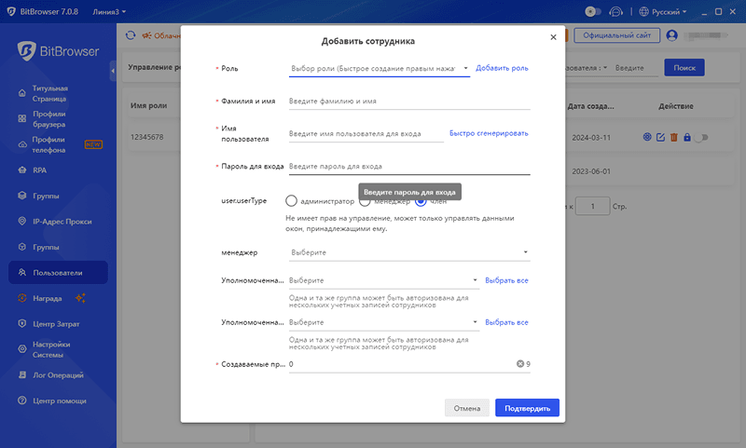The height and width of the screenshot is (448, 746).
Task: Click the Подтвердить button
Action: pos(527,408)
